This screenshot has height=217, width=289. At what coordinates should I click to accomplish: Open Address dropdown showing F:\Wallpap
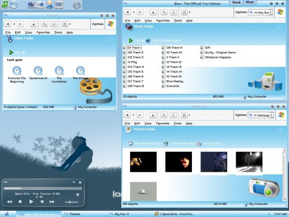(272, 115)
